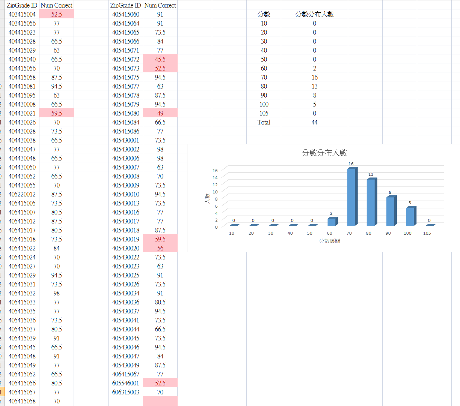Select cell with ID 405220012
This screenshot has width=460, height=406.
22,194
